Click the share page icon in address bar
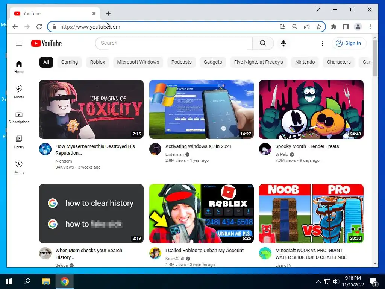The width and height of the screenshot is (385, 289). tap(307, 27)
